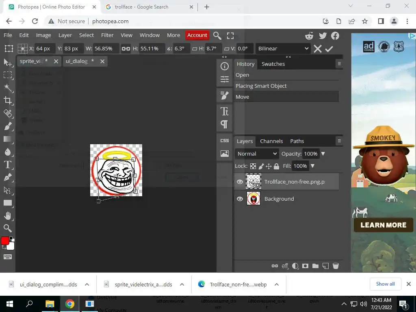416x312 pixels.
Task: Switch to the Swatches tab
Action: coord(273,64)
